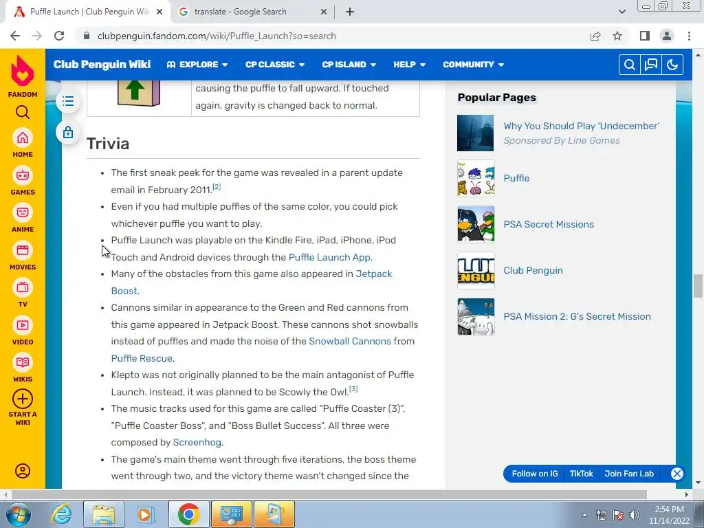This screenshot has width=704, height=528.
Task: Open the Video section icon
Action: point(23,325)
